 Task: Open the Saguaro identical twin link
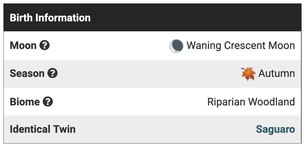point(275,129)
